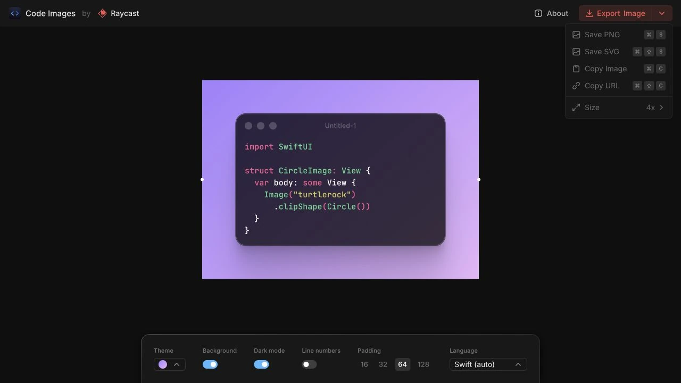Select Copy Image menu entry
The width and height of the screenshot is (681, 383).
coord(619,69)
